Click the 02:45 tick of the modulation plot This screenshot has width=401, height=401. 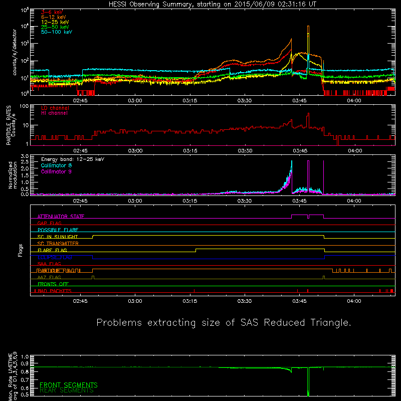coord(80,201)
